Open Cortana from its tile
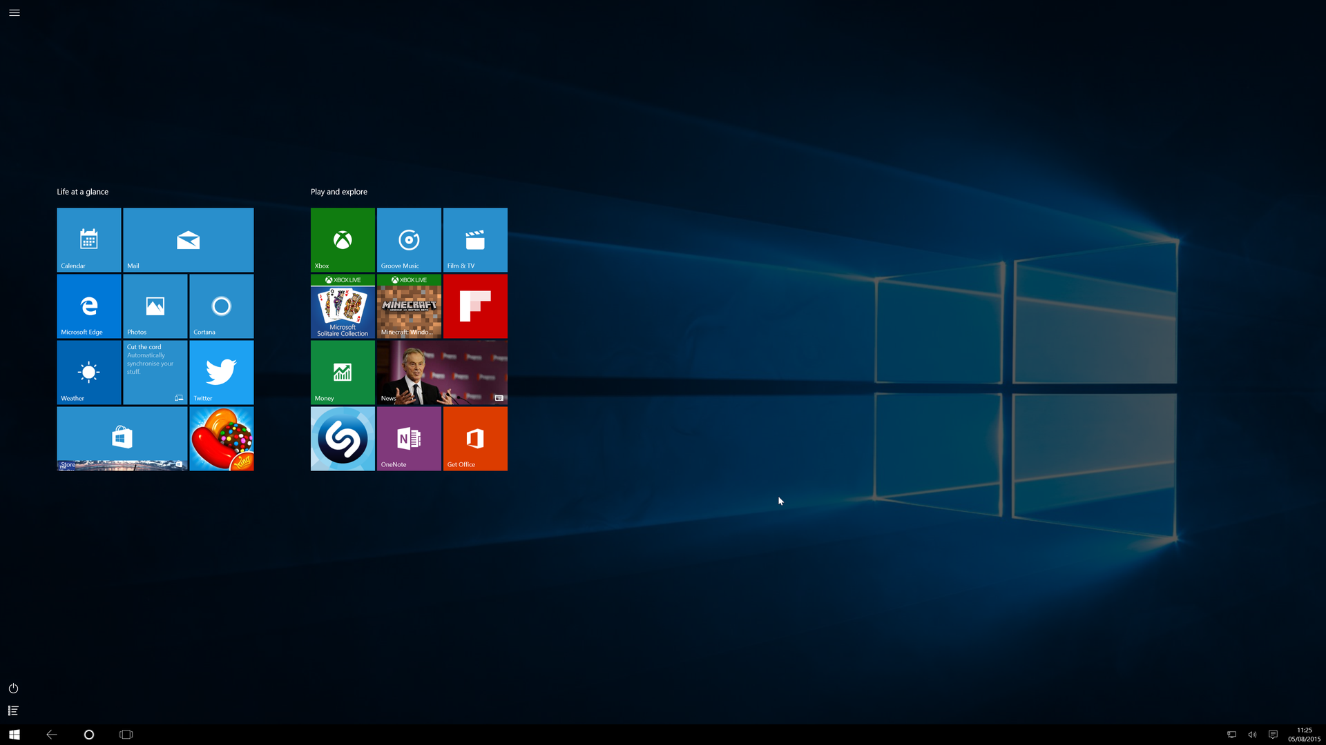 pyautogui.click(x=221, y=306)
